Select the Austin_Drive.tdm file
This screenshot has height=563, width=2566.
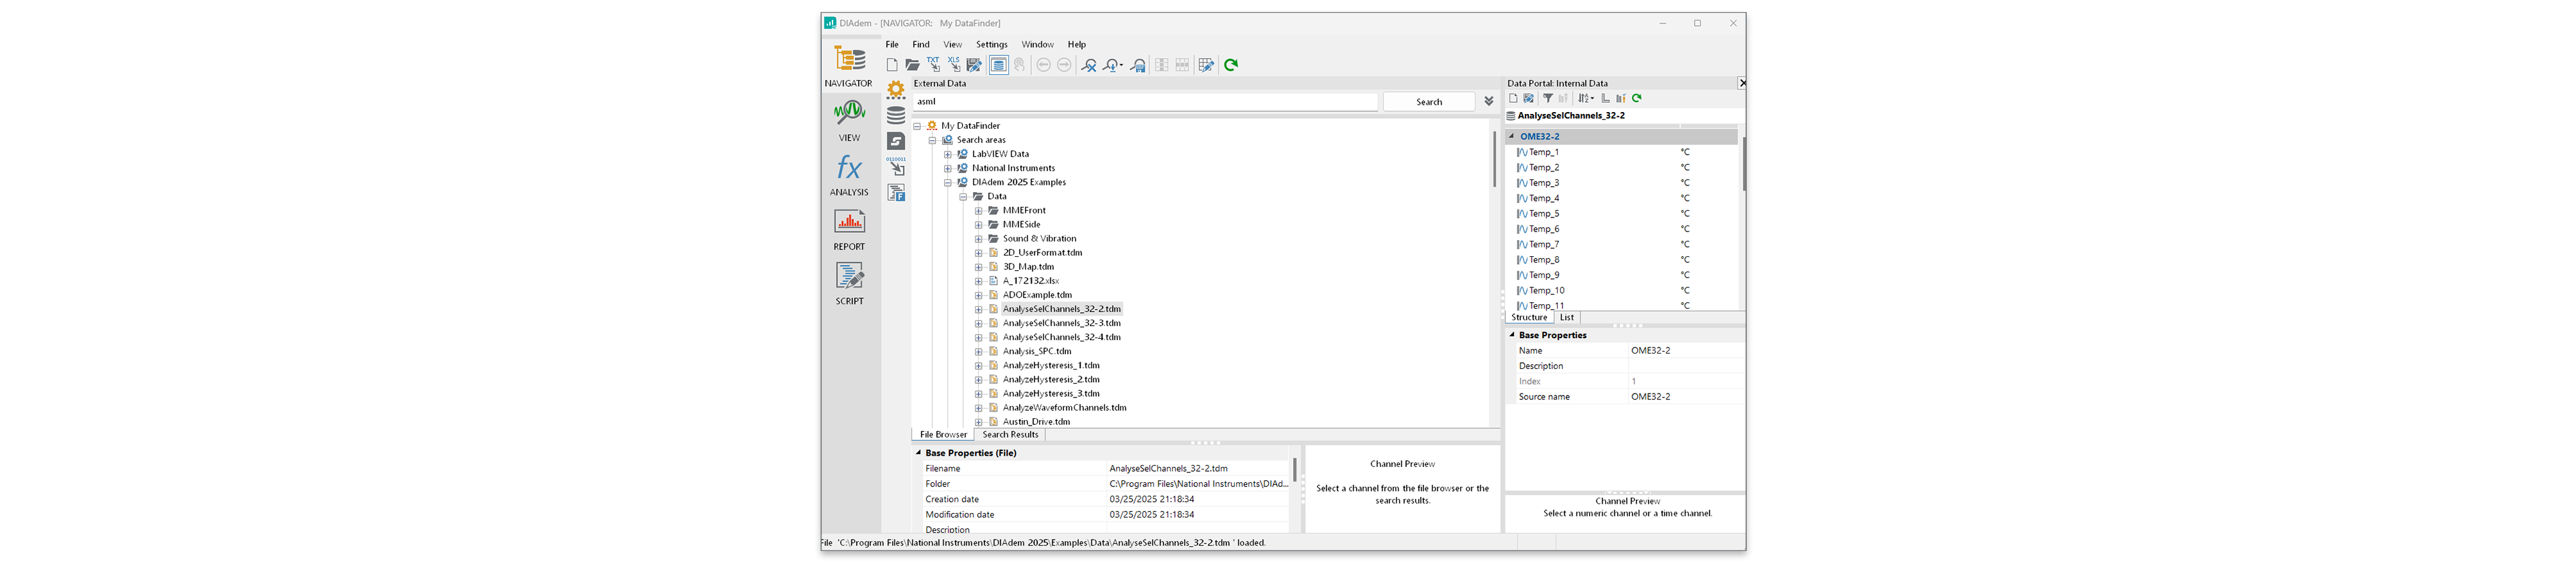pyautogui.click(x=1036, y=422)
